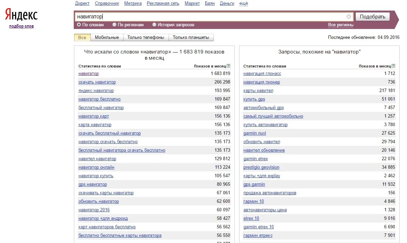Open Баян in the top menu
This screenshot has width=407, height=243.
(x=210, y=3)
